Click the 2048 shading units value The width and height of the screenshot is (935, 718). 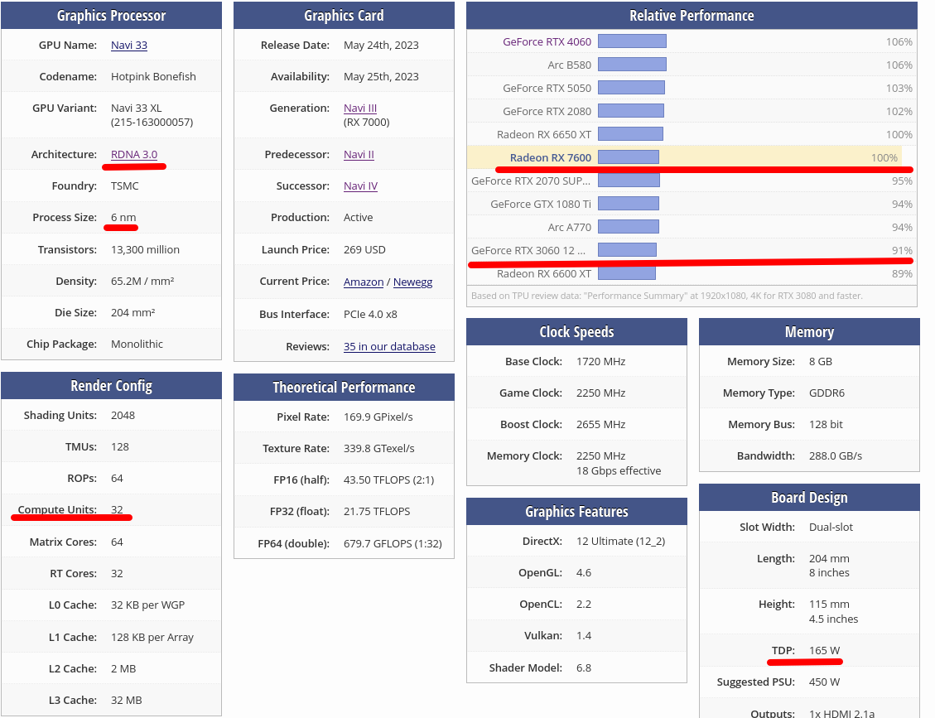pyautogui.click(x=123, y=415)
